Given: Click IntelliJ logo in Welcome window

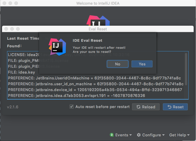Looking at the screenshot, I should tap(98, 20).
